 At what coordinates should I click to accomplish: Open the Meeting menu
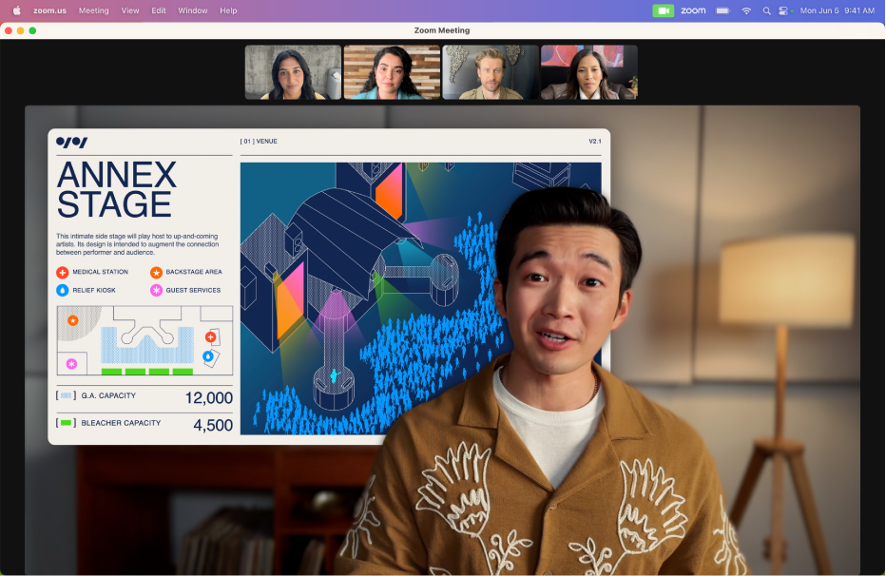click(x=94, y=10)
